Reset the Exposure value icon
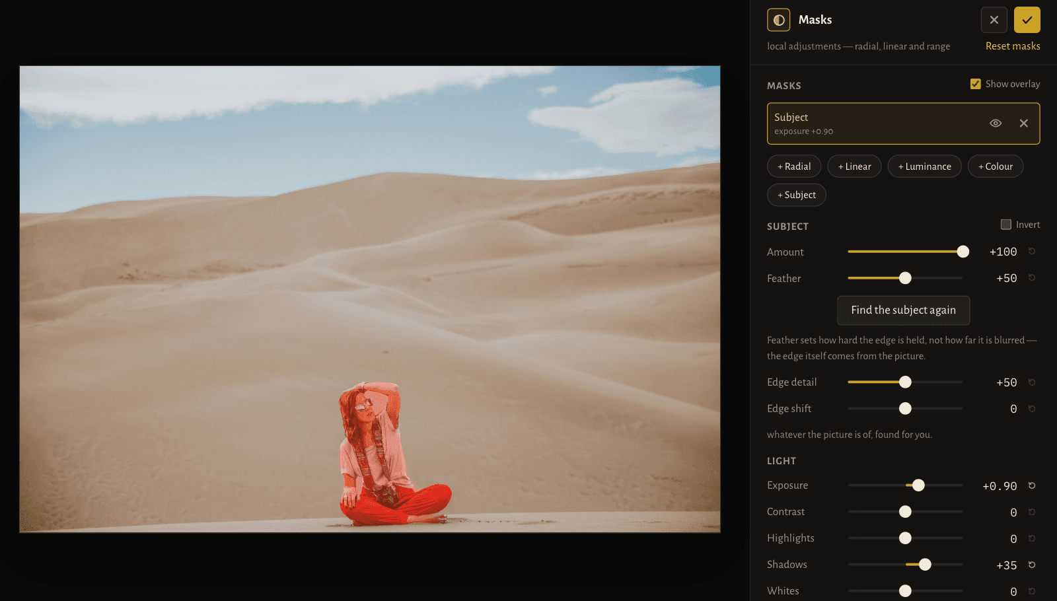The image size is (1057, 601). (x=1032, y=485)
